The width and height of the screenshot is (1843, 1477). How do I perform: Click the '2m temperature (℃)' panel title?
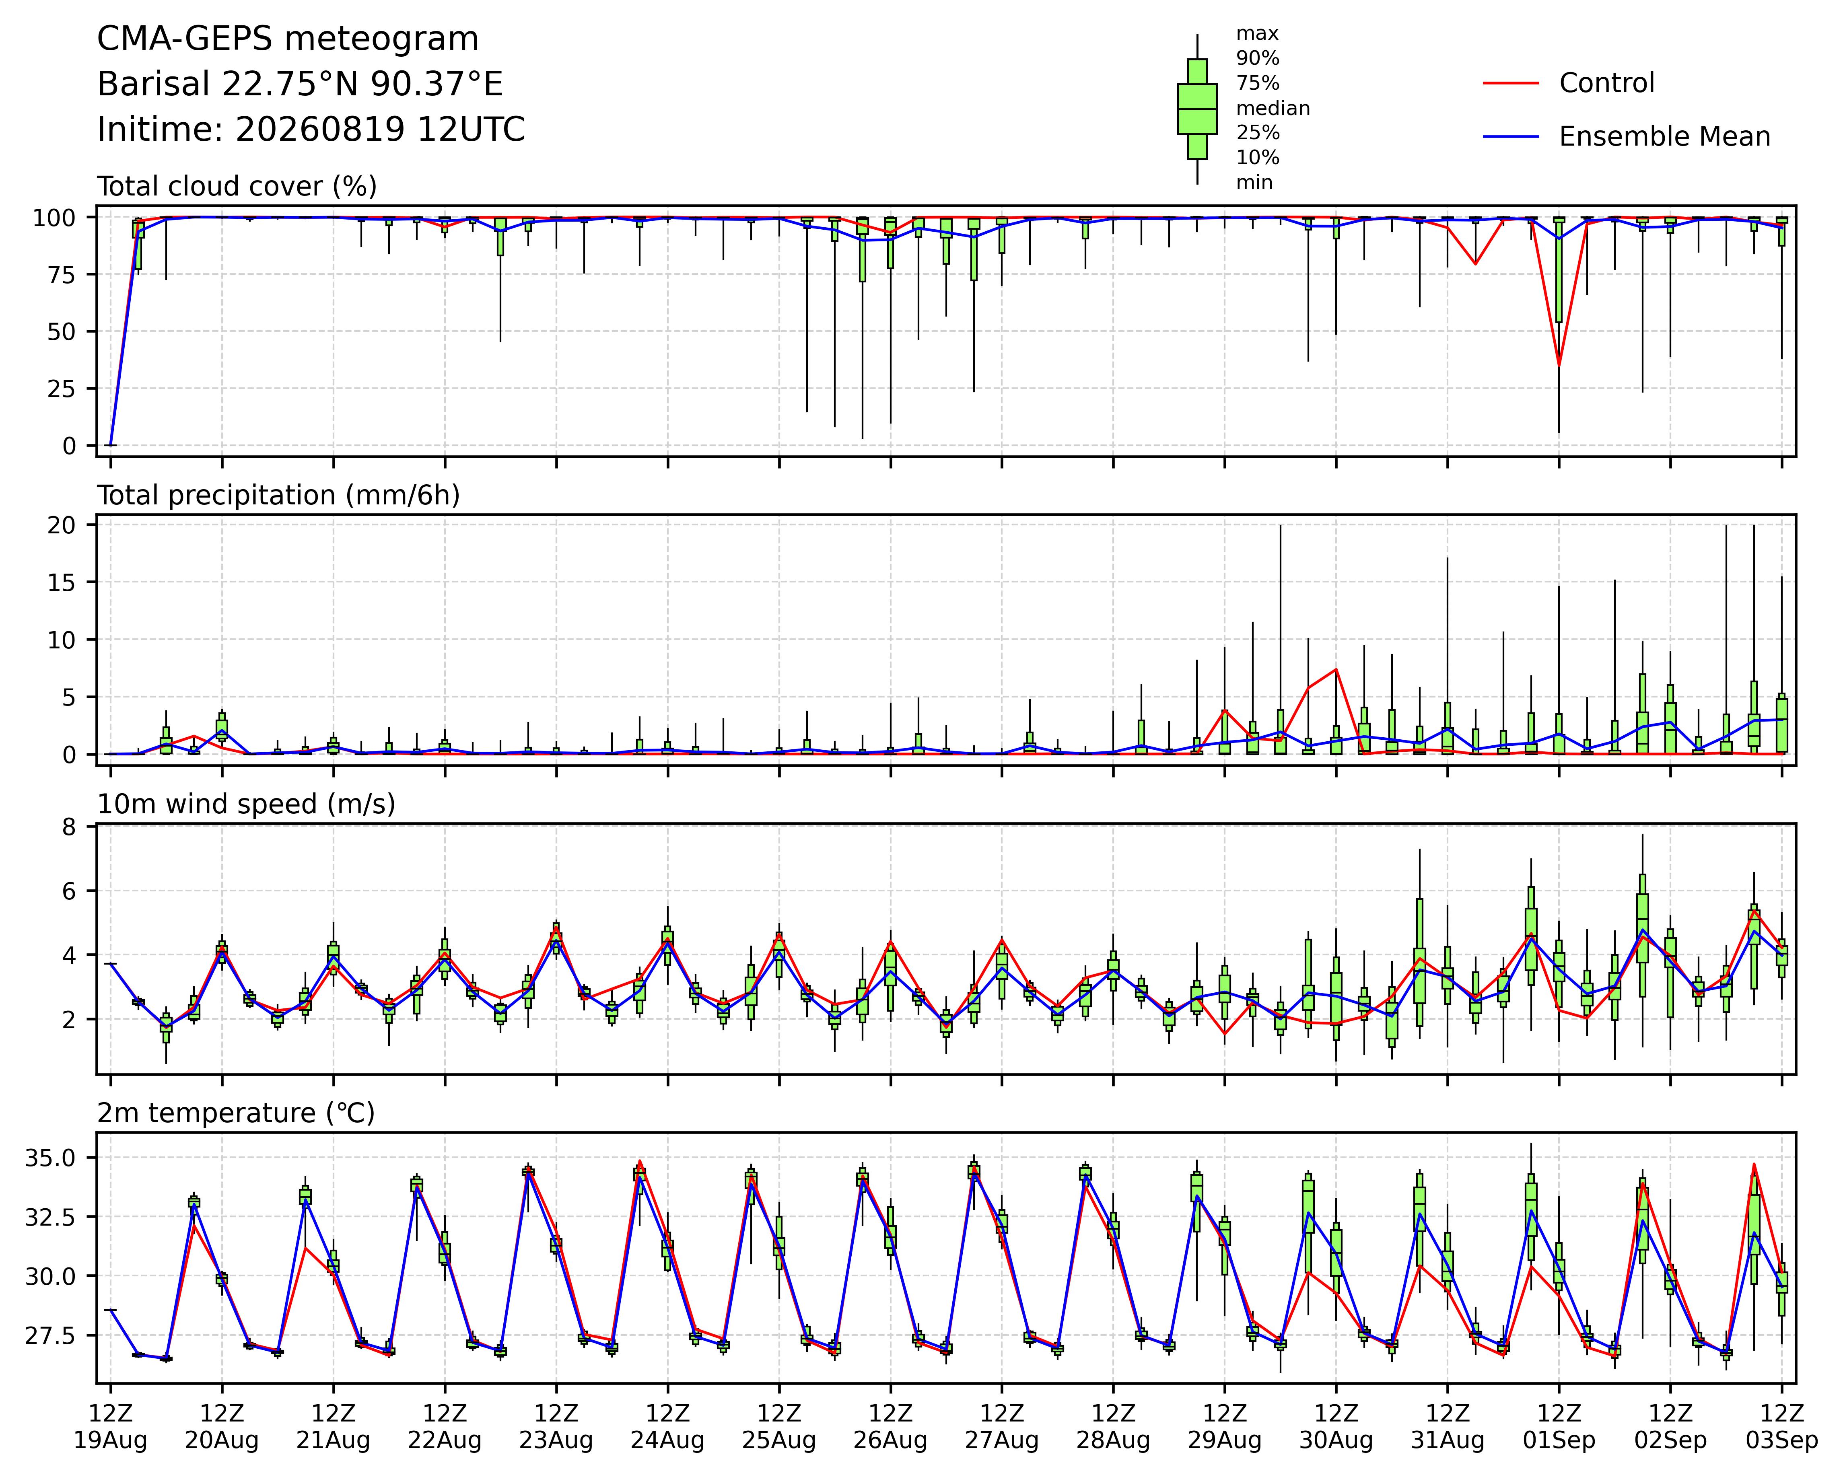236,1114
